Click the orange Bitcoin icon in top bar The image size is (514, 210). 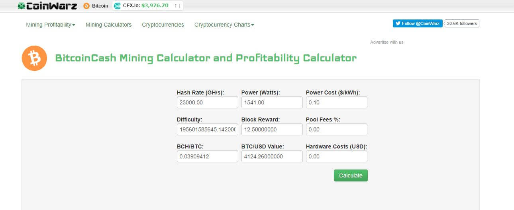86,6
